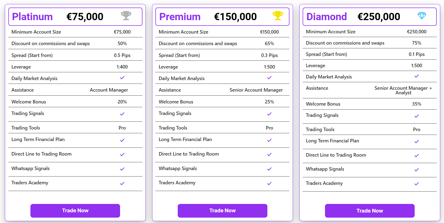Click Platinum's Traders Academy checkmark
Image resolution: width=444 pixels, height=223 pixels.
pyautogui.click(x=122, y=184)
